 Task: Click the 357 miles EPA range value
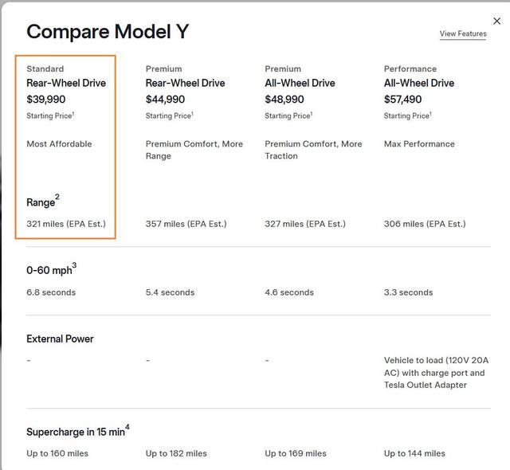coord(186,224)
